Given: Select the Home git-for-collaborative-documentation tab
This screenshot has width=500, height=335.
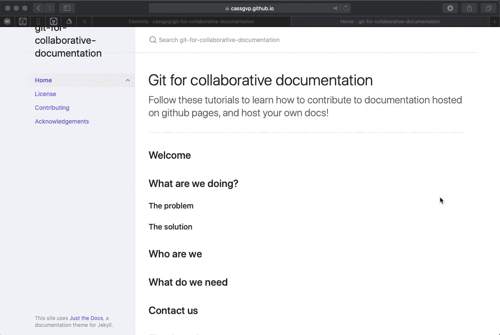Looking at the screenshot, I should click(390, 21).
